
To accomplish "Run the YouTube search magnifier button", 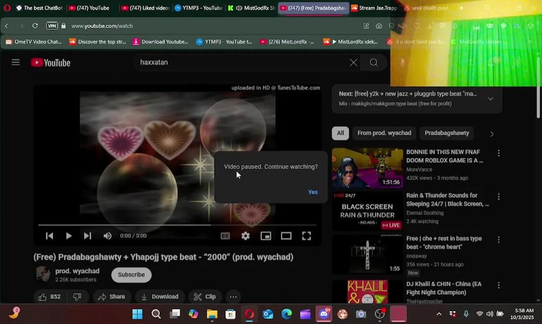I will [374, 63].
